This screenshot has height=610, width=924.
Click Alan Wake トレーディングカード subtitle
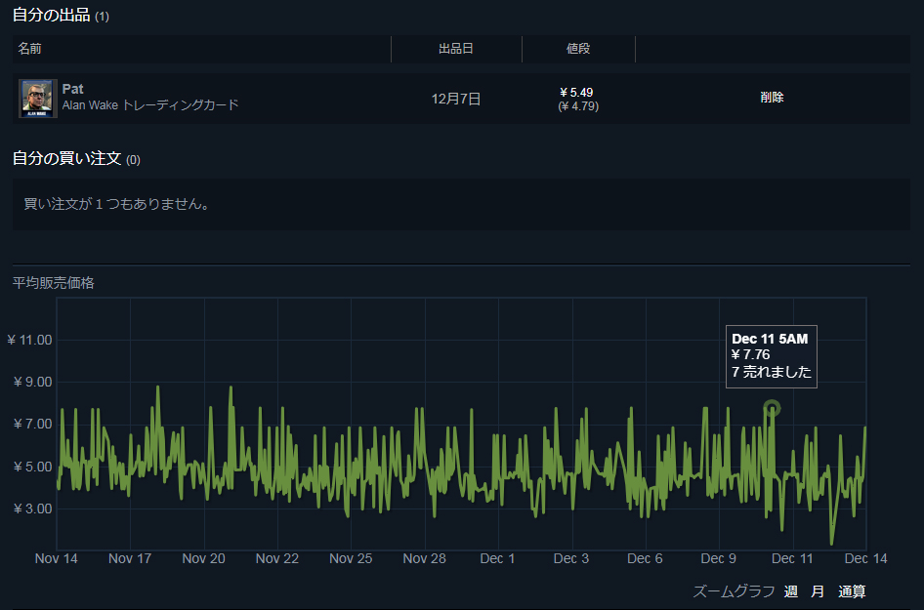(150, 105)
